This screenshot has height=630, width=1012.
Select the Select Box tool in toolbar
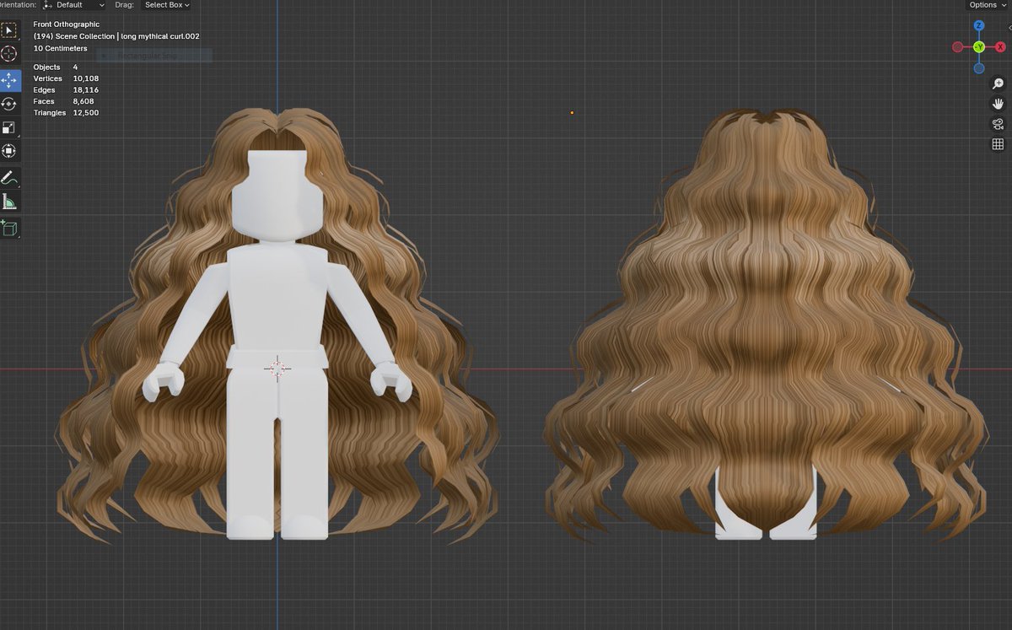pos(9,30)
